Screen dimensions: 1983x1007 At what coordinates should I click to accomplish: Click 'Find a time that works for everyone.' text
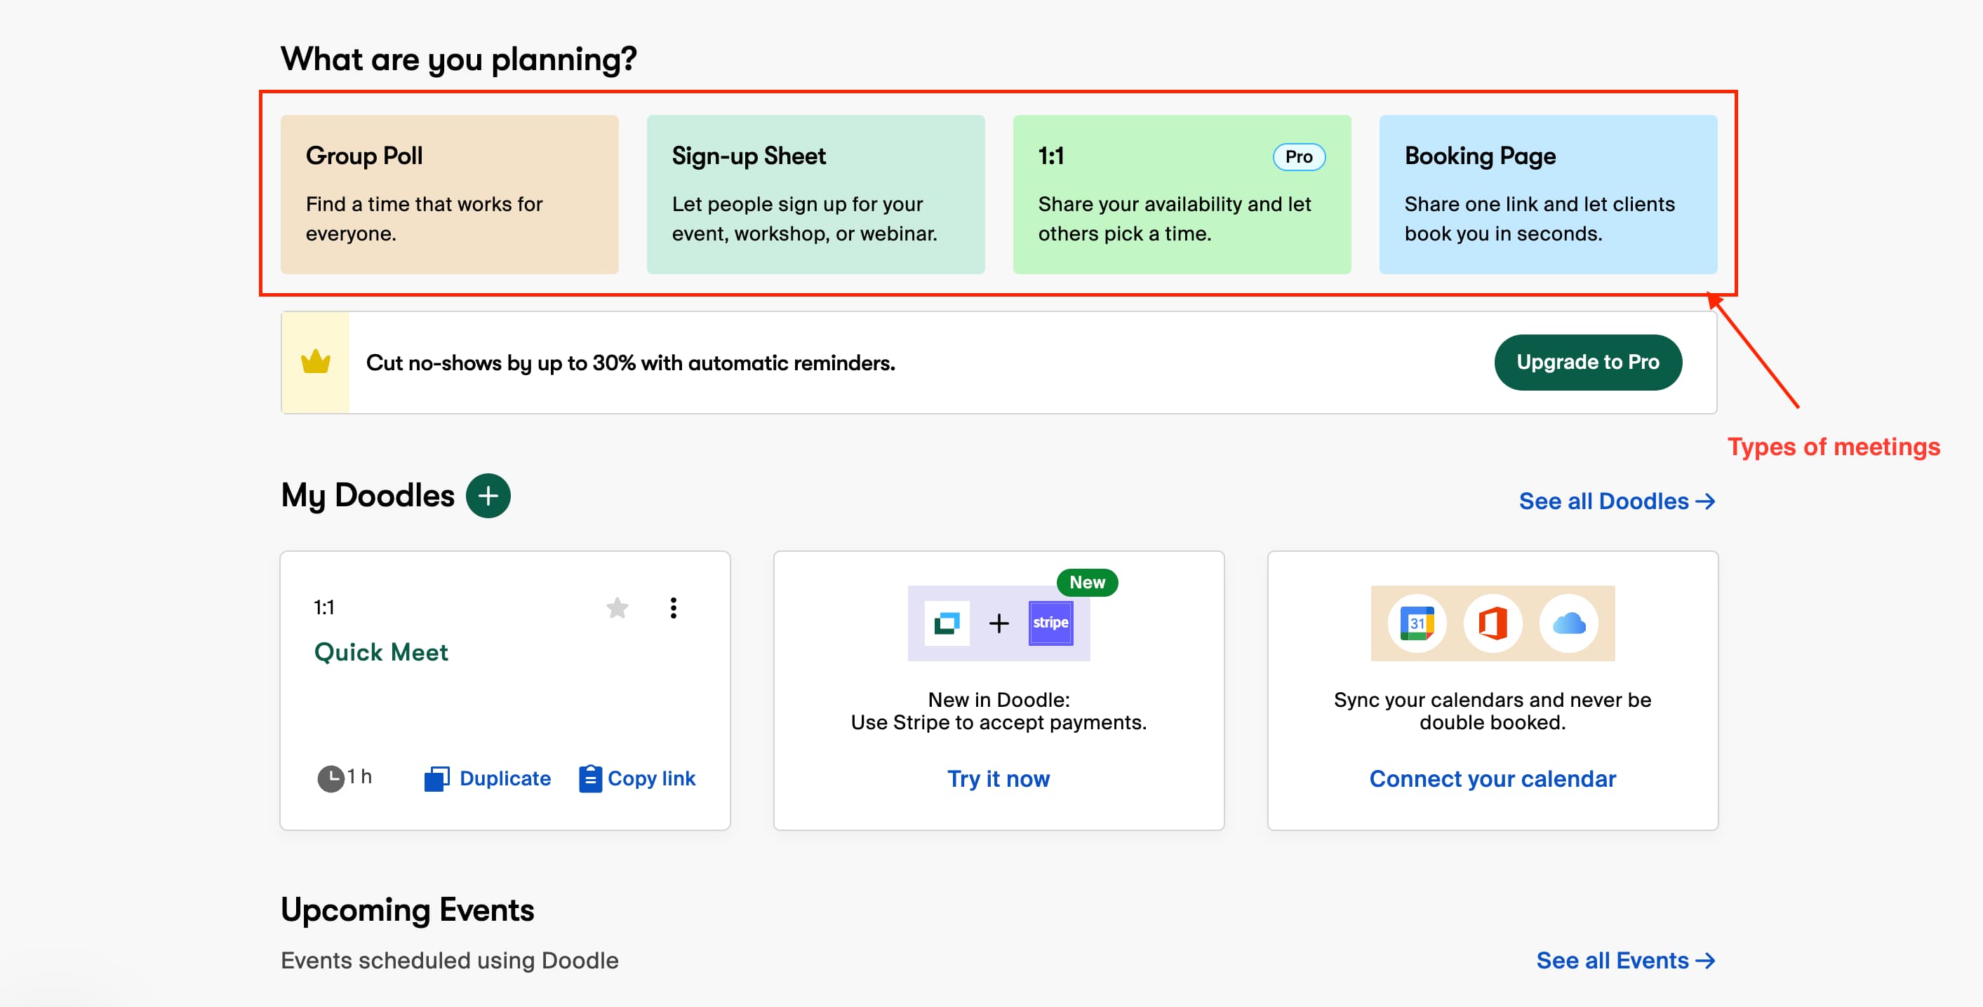(424, 219)
